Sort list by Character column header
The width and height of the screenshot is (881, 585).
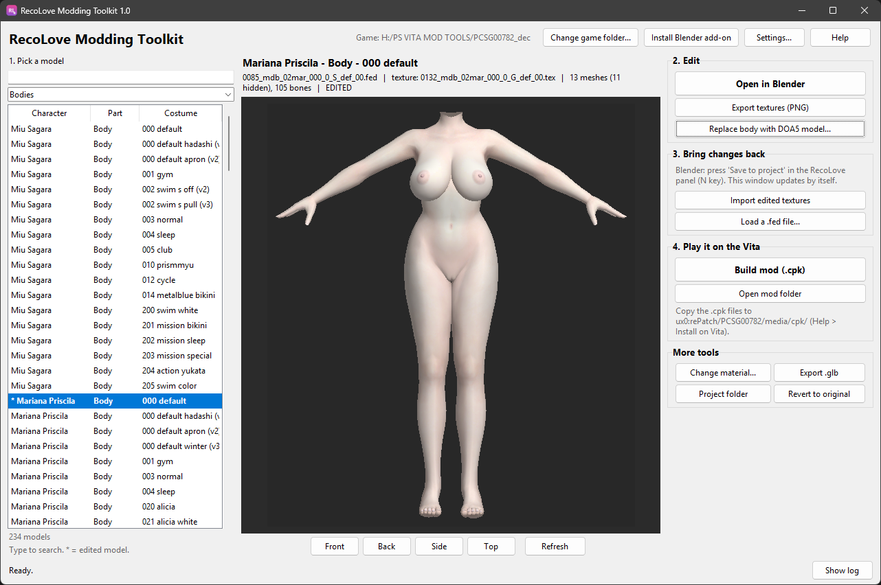(x=49, y=113)
